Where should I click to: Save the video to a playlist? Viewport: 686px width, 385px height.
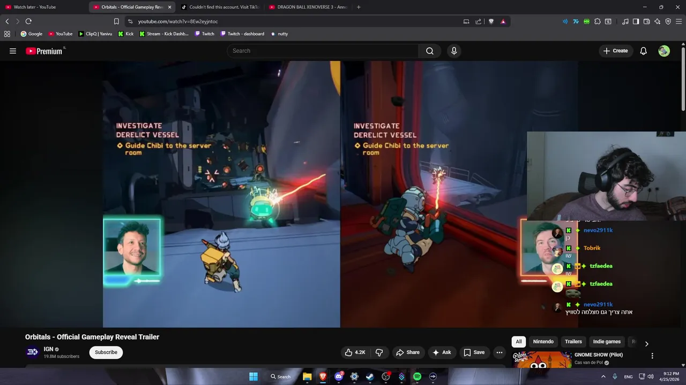pos(474,352)
